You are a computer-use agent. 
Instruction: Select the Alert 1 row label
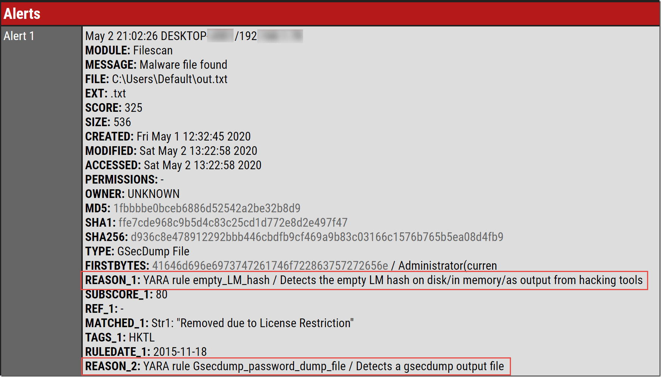point(19,36)
